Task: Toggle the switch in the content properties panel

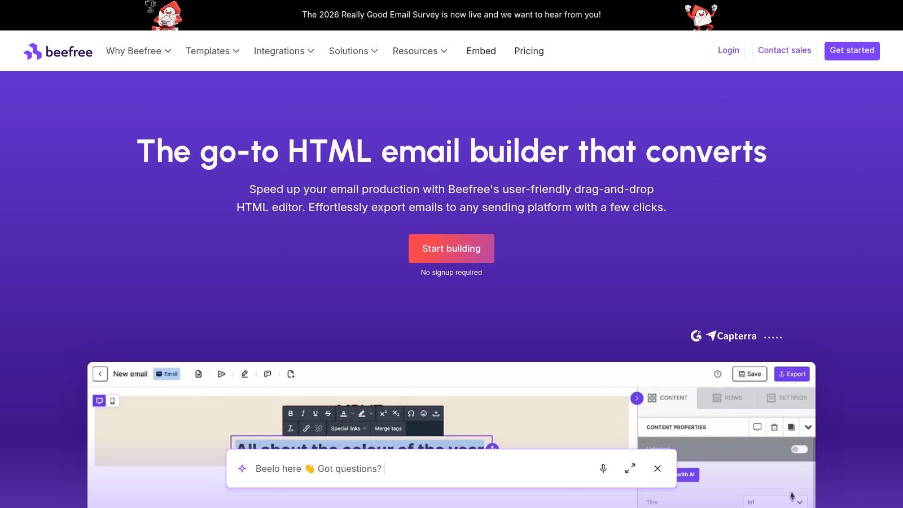Action: click(x=799, y=449)
